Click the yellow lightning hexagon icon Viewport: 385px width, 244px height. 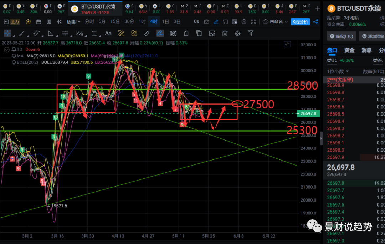28,22
